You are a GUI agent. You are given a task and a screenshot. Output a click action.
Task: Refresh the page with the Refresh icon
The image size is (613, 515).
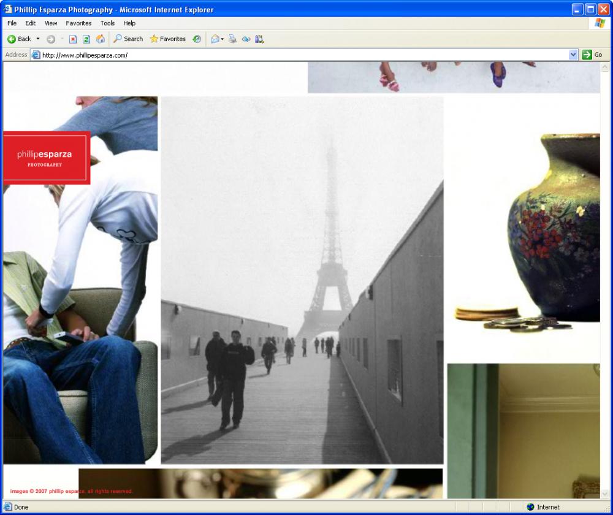86,39
